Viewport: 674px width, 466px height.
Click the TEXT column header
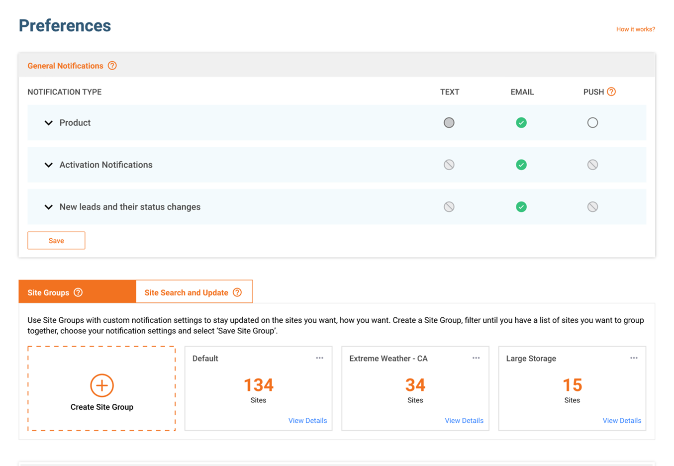click(450, 92)
